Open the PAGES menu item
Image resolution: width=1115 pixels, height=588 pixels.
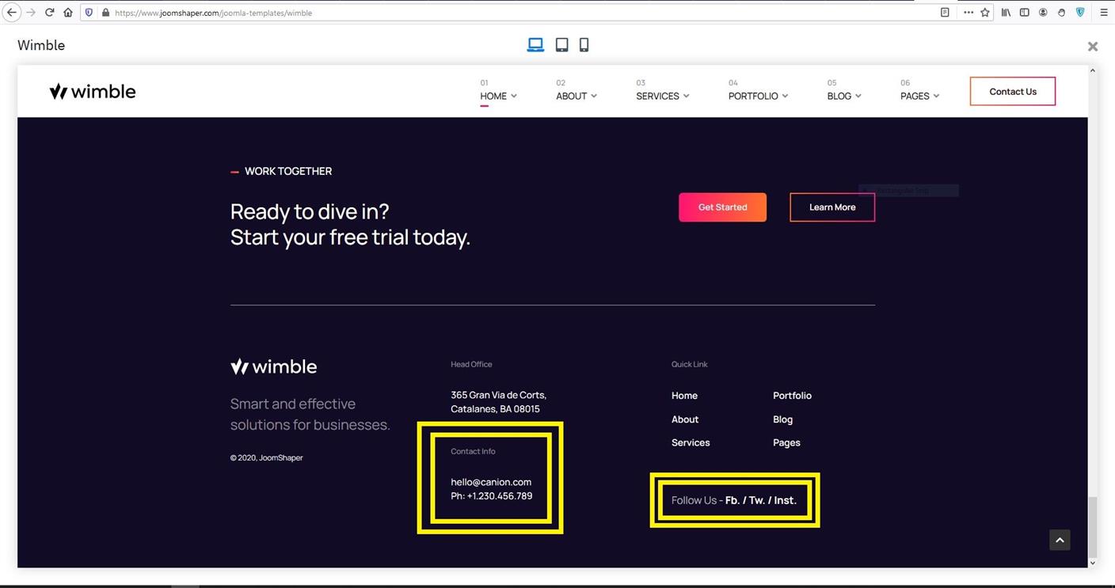click(x=919, y=96)
